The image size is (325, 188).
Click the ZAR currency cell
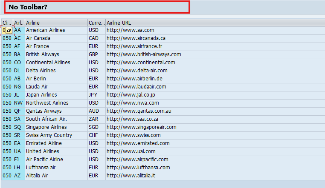[x=96, y=119]
